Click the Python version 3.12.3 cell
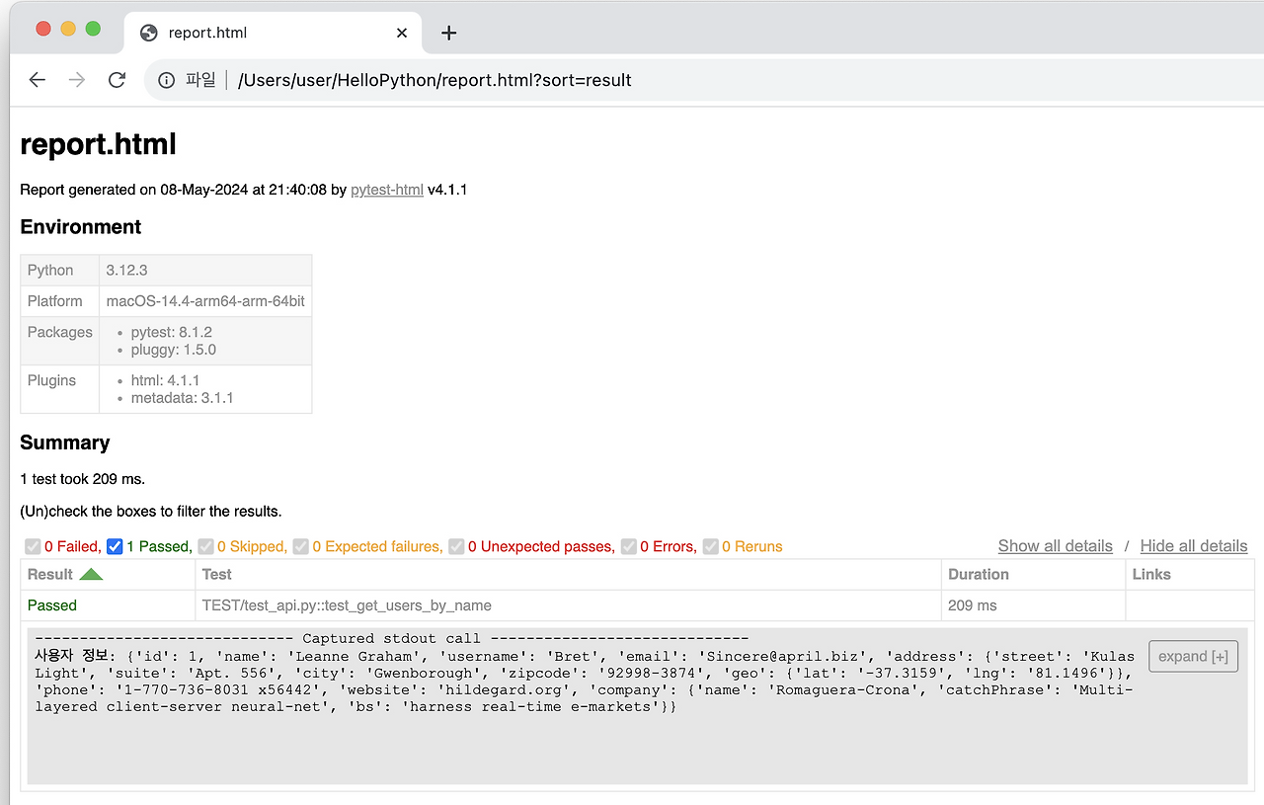 205,271
